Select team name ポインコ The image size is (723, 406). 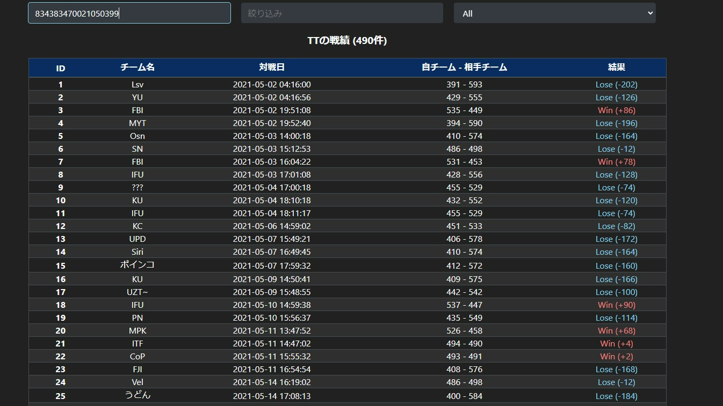138,265
